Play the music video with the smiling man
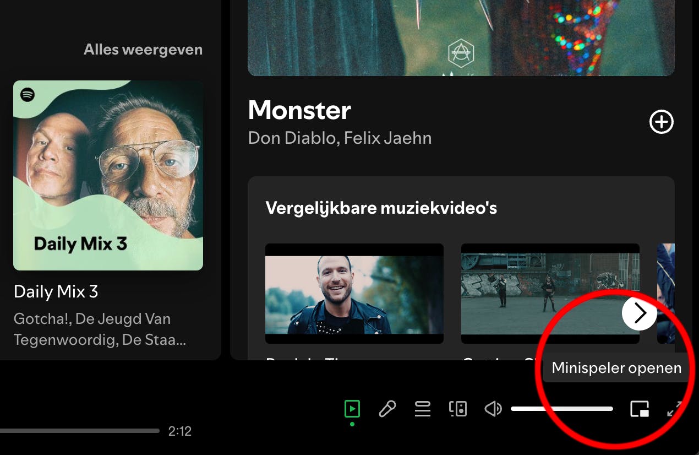 click(x=354, y=294)
